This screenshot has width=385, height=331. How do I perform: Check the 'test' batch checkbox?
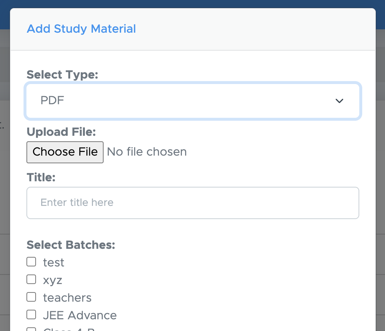(32, 262)
